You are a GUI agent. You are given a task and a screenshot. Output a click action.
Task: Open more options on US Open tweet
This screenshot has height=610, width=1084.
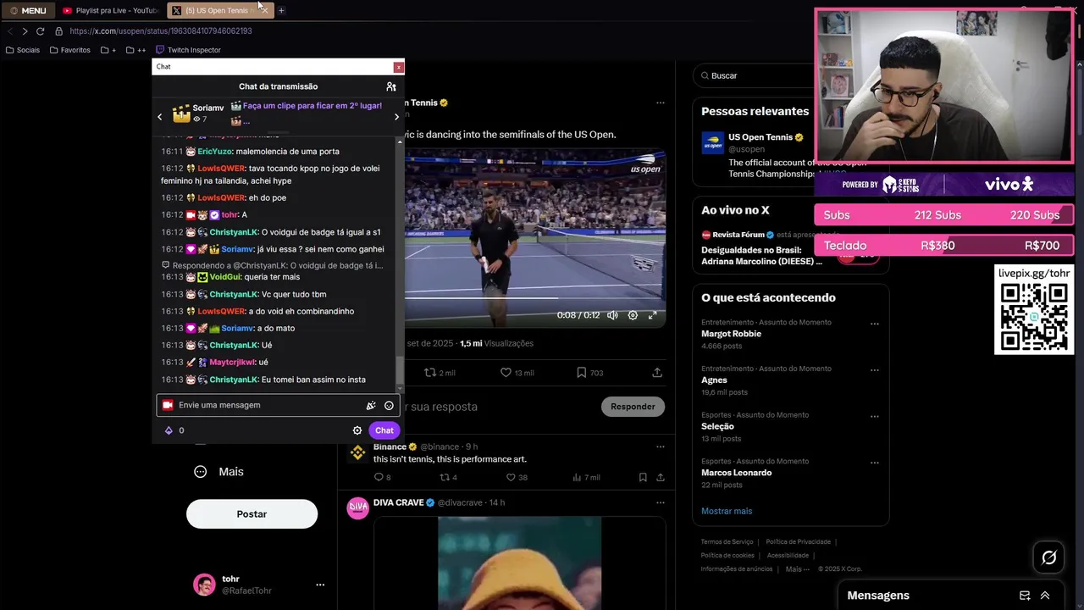click(x=661, y=103)
